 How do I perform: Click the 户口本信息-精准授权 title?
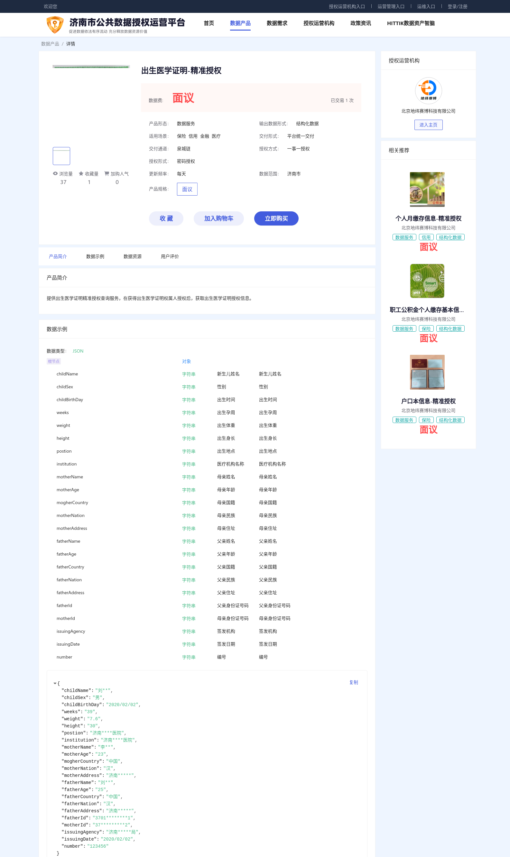[428, 401]
